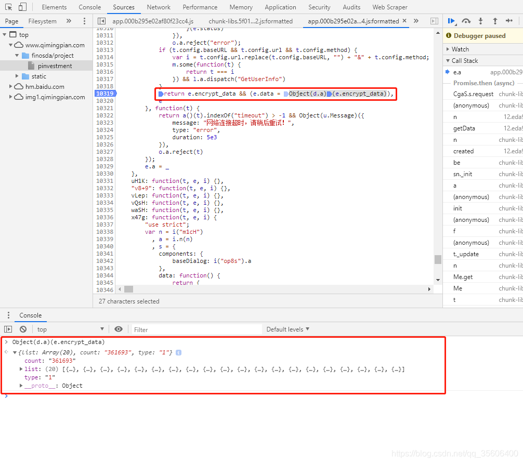Clear the console output

23,329
